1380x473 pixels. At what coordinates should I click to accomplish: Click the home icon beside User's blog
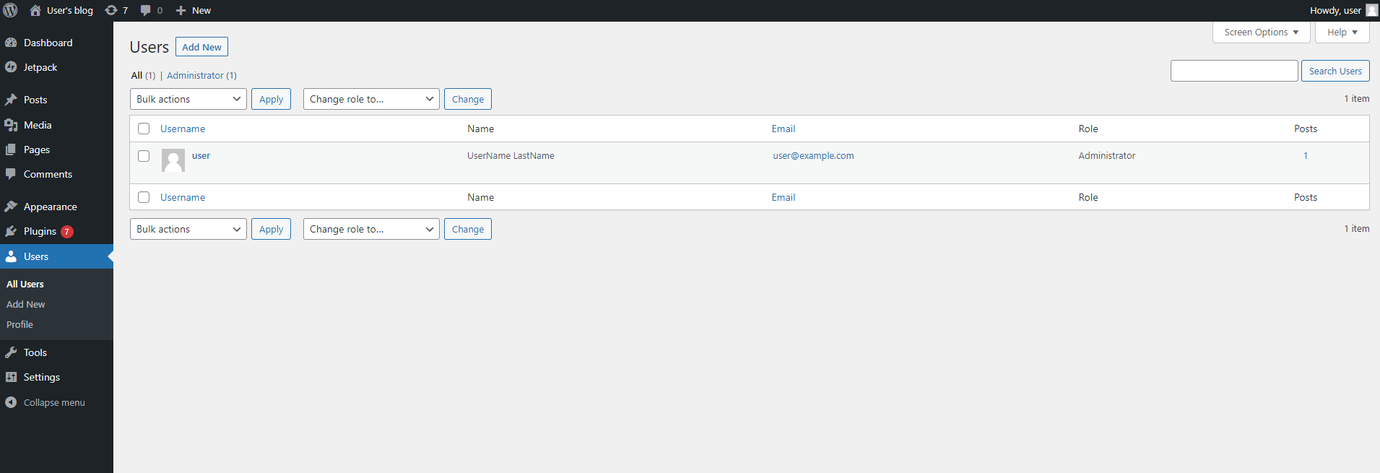[35, 10]
